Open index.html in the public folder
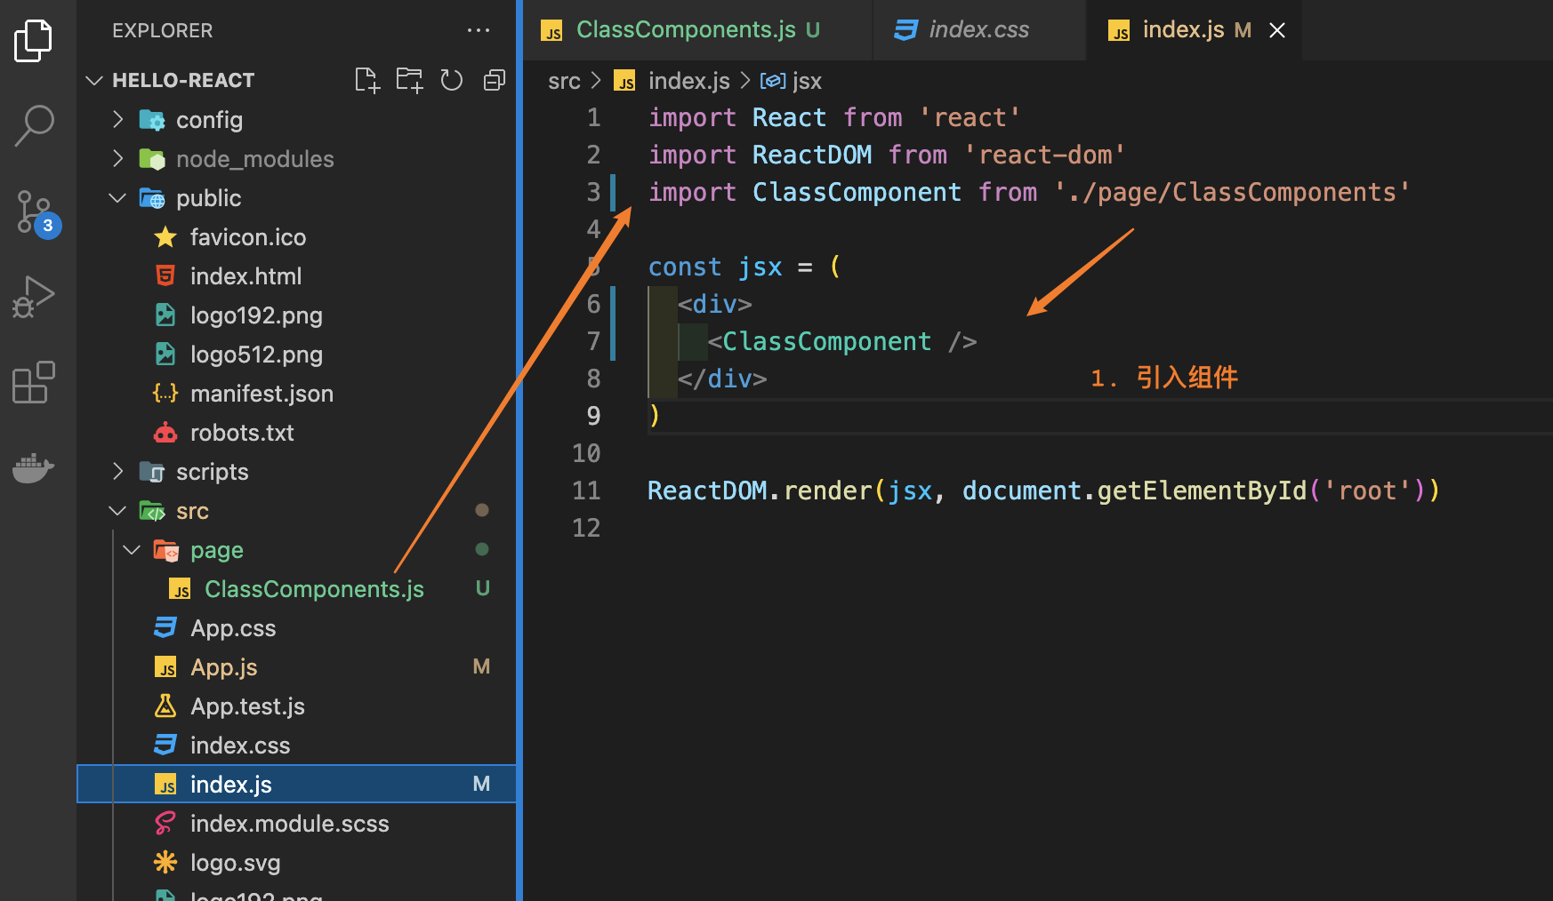This screenshot has height=901, width=1553. (x=245, y=276)
